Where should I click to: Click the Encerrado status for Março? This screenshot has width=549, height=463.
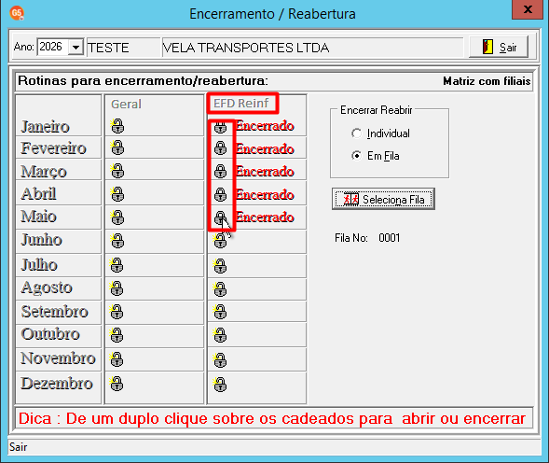pos(265,172)
